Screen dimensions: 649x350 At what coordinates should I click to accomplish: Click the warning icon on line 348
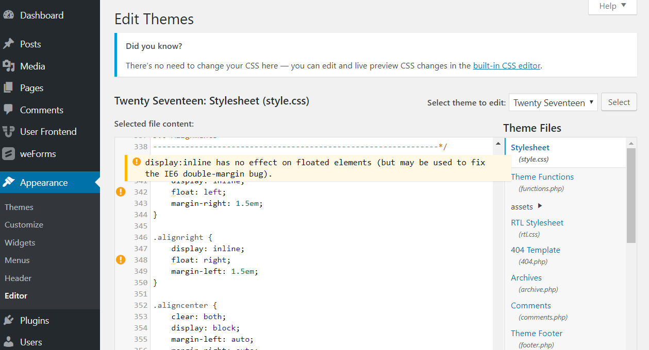121,260
